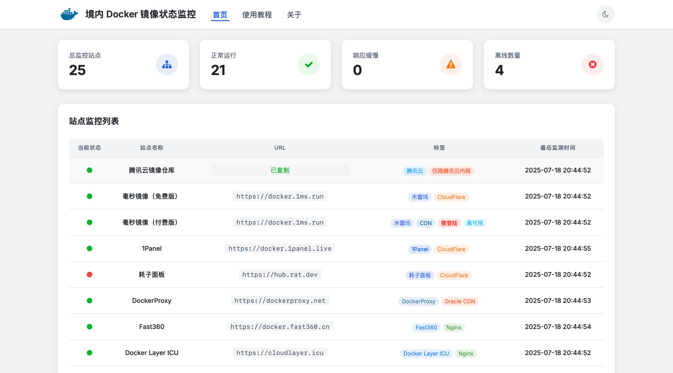Click the Fast360 tag
The image size is (673, 373).
(426, 327)
